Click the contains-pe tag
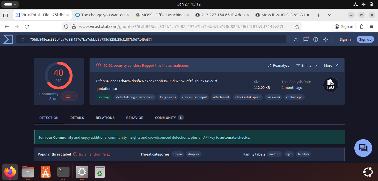378x181 pixels. [x=294, y=97]
